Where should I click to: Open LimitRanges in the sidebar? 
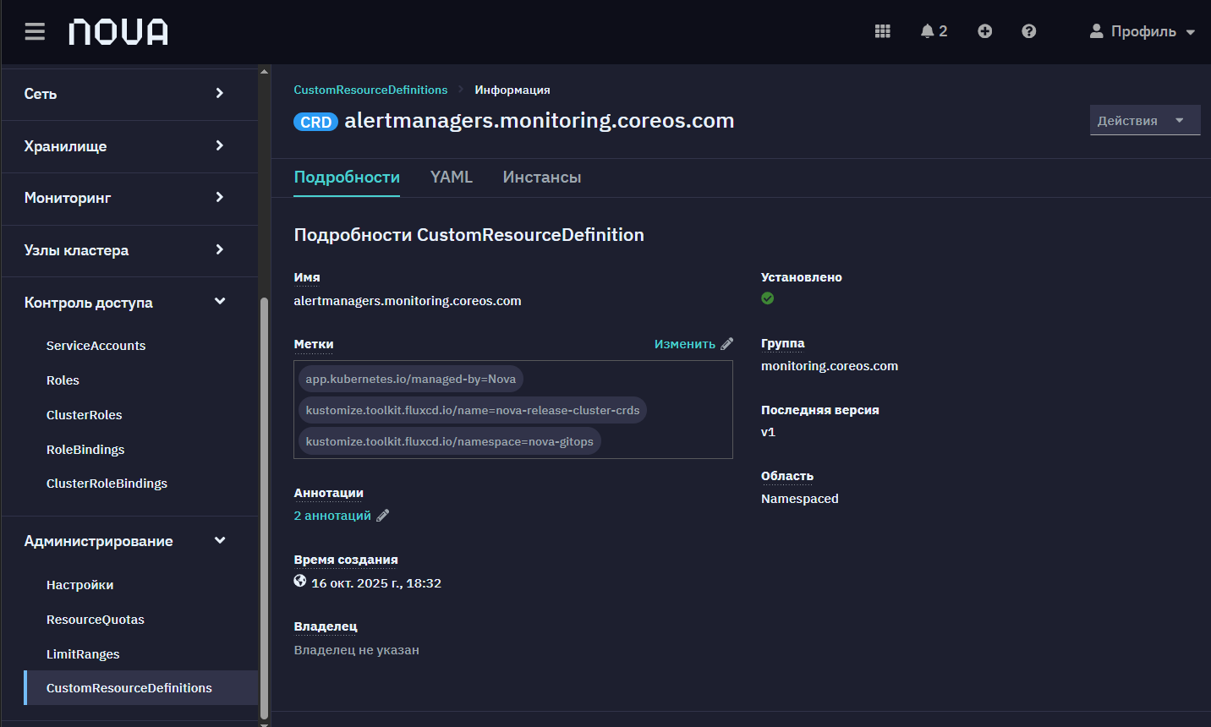[83, 654]
